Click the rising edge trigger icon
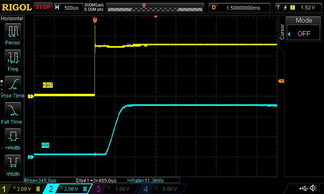Screen dimensions: 324x194 coord(285,8)
